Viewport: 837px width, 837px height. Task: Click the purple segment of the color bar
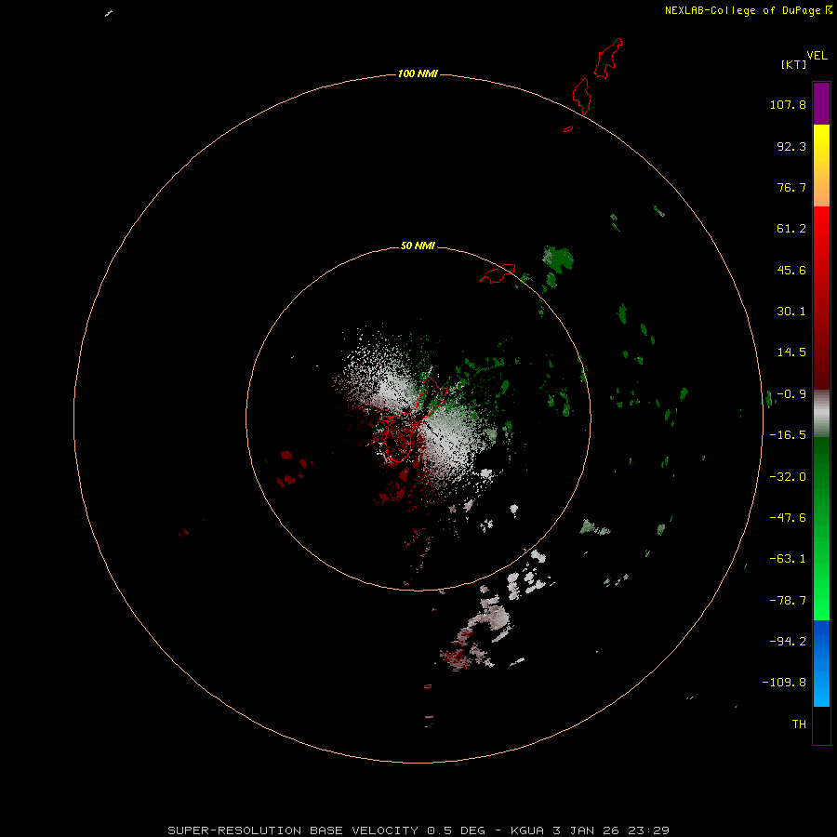point(821,103)
